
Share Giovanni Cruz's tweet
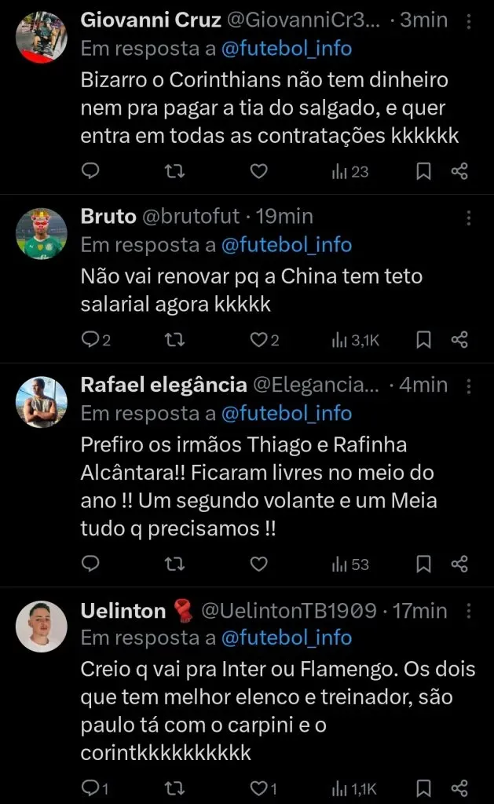(x=460, y=171)
